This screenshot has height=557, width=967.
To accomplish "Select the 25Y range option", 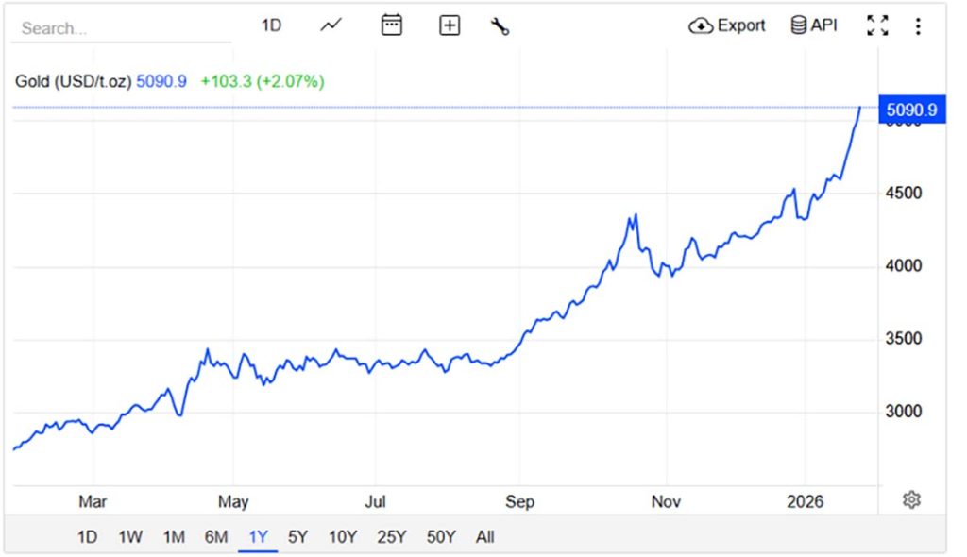I will [391, 536].
